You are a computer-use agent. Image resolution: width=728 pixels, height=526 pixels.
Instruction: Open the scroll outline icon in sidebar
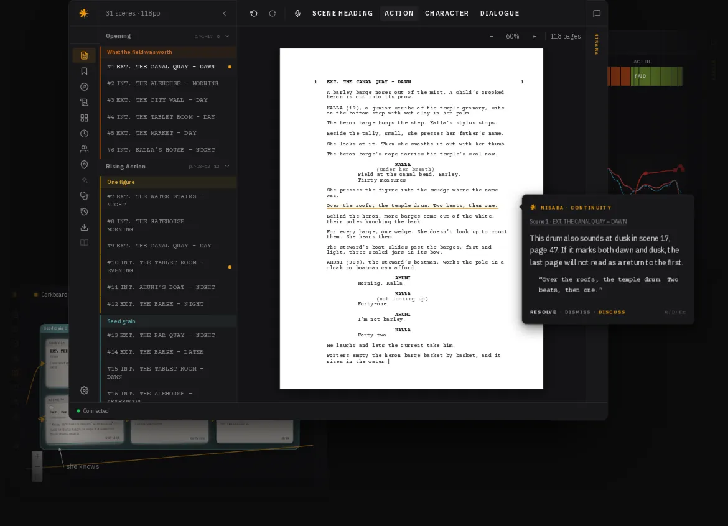point(84,102)
